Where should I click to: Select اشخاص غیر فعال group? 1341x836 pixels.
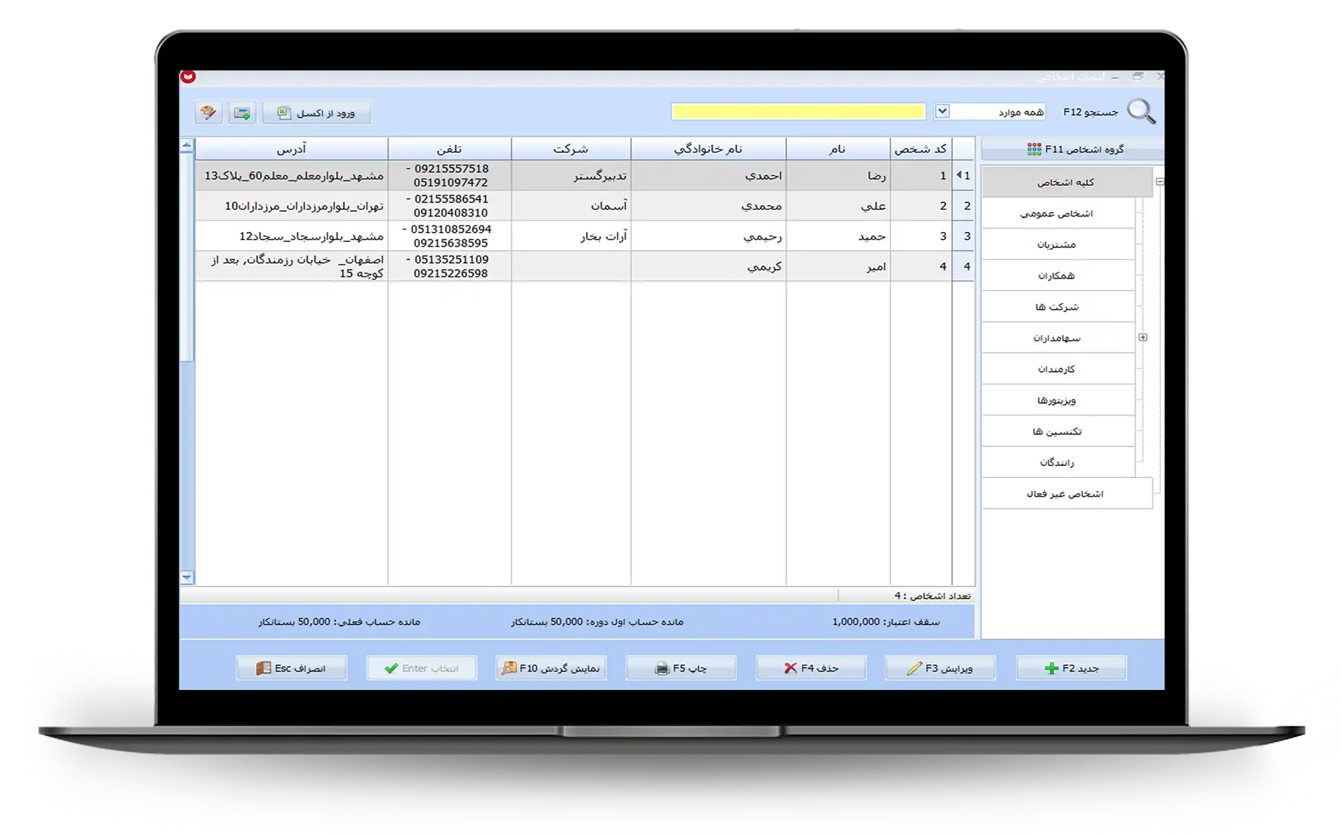point(1065,493)
